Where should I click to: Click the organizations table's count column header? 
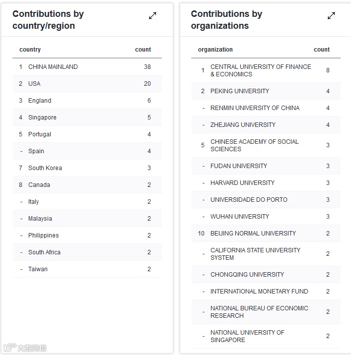coord(322,50)
